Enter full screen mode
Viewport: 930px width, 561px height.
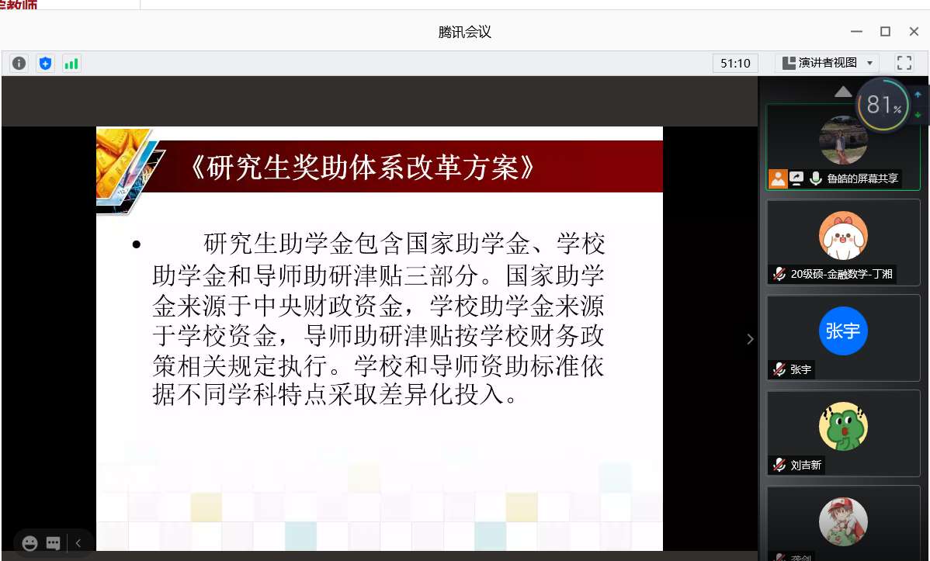pyautogui.click(x=904, y=63)
